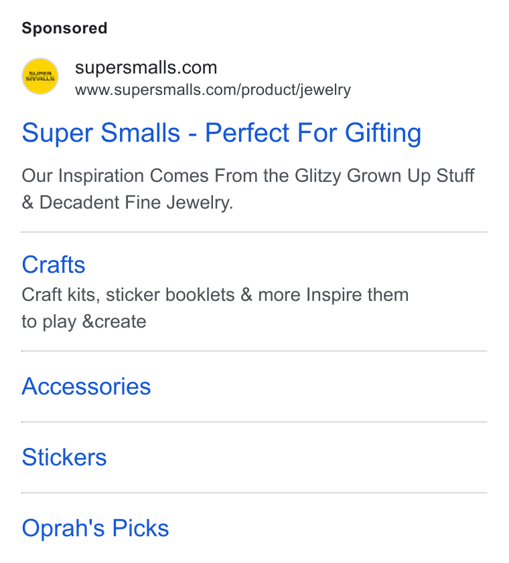Select the supersmalls.com site name
This screenshot has width=509, height=563.
pos(146,68)
